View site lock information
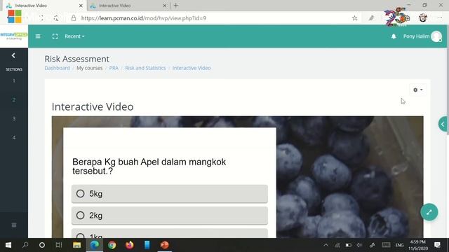 pyautogui.click(x=74, y=18)
